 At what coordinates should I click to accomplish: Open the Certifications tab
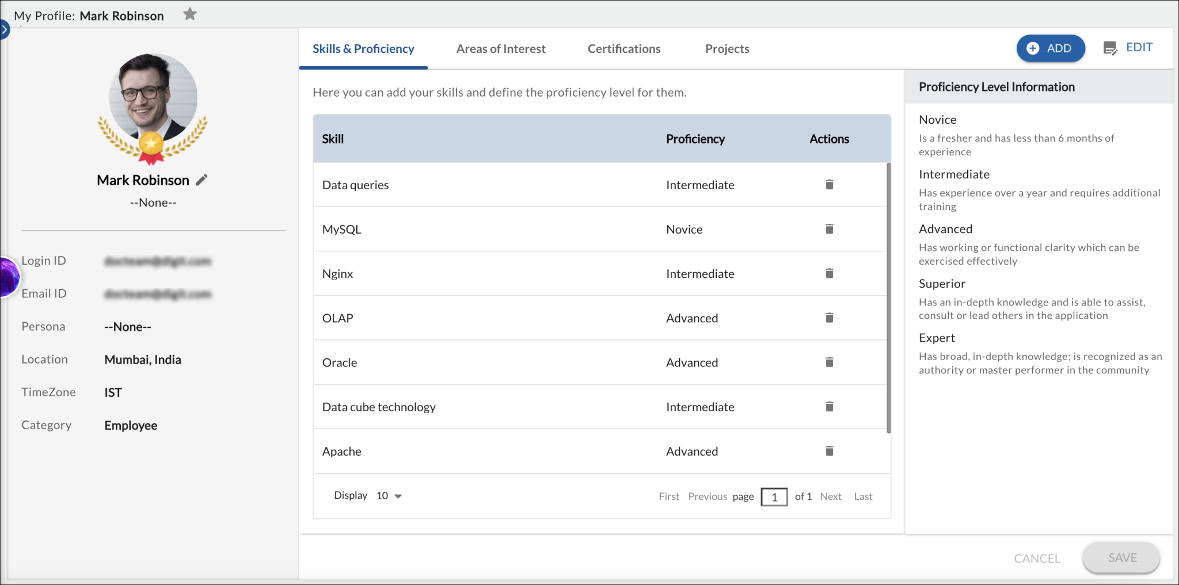click(x=624, y=49)
